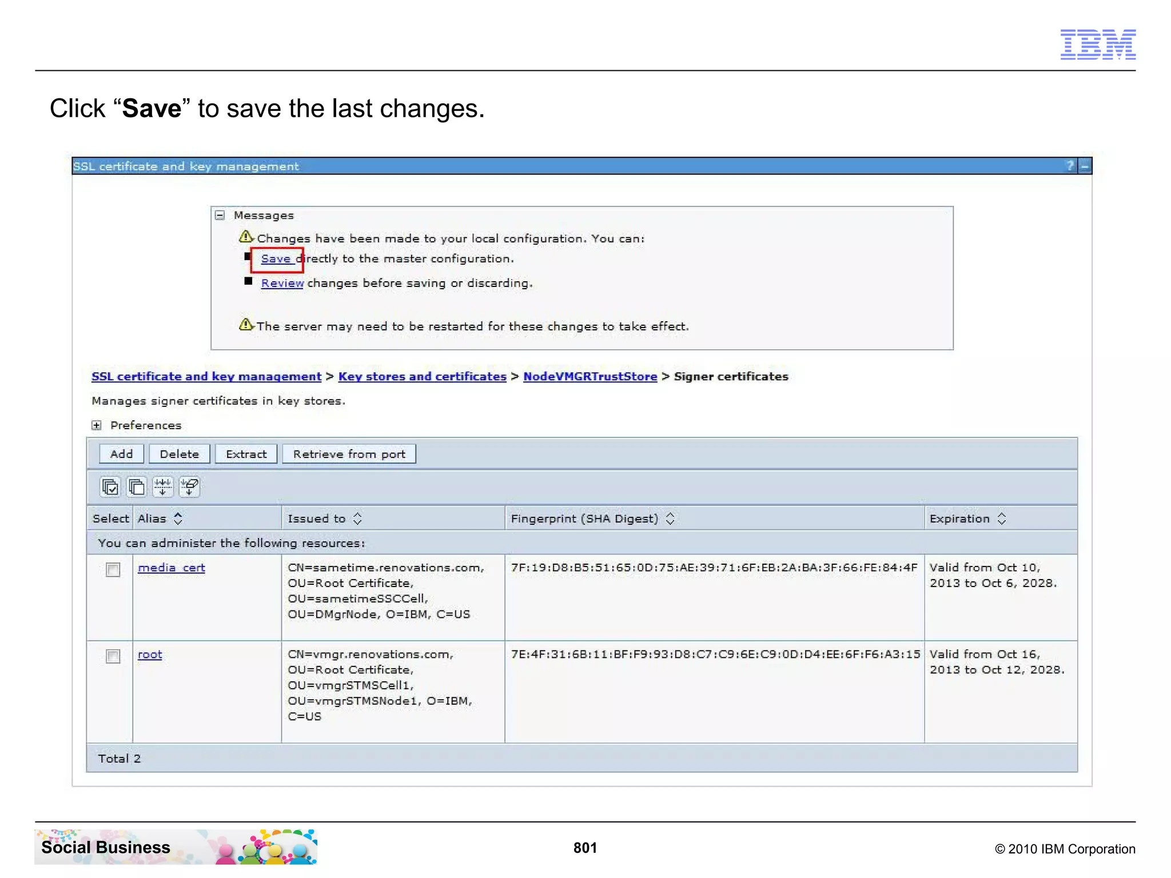Image resolution: width=1171 pixels, height=878 pixels.
Task: Click Review changes link
Action: click(x=282, y=283)
